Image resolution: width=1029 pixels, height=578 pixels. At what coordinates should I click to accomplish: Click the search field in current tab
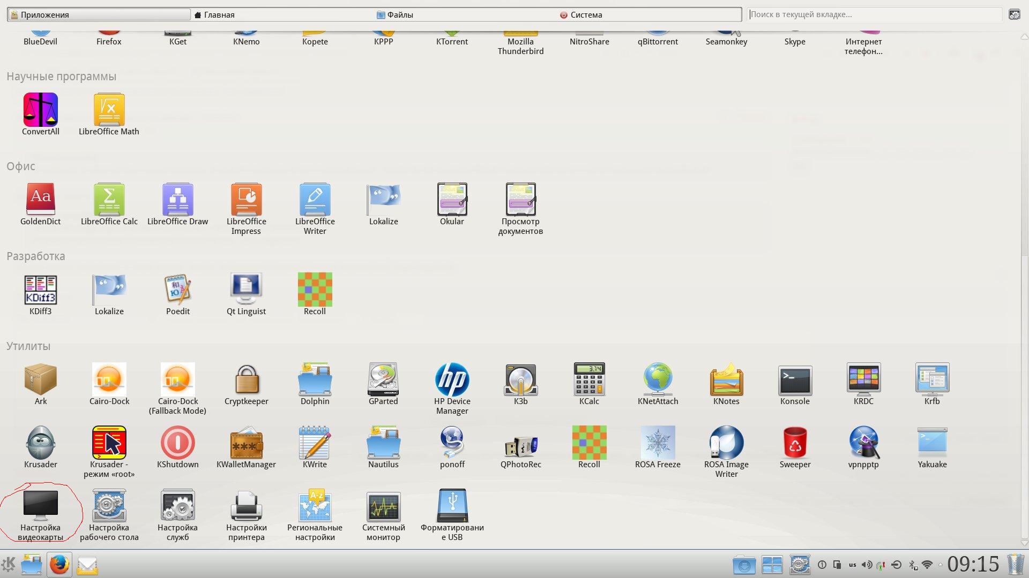point(874,14)
